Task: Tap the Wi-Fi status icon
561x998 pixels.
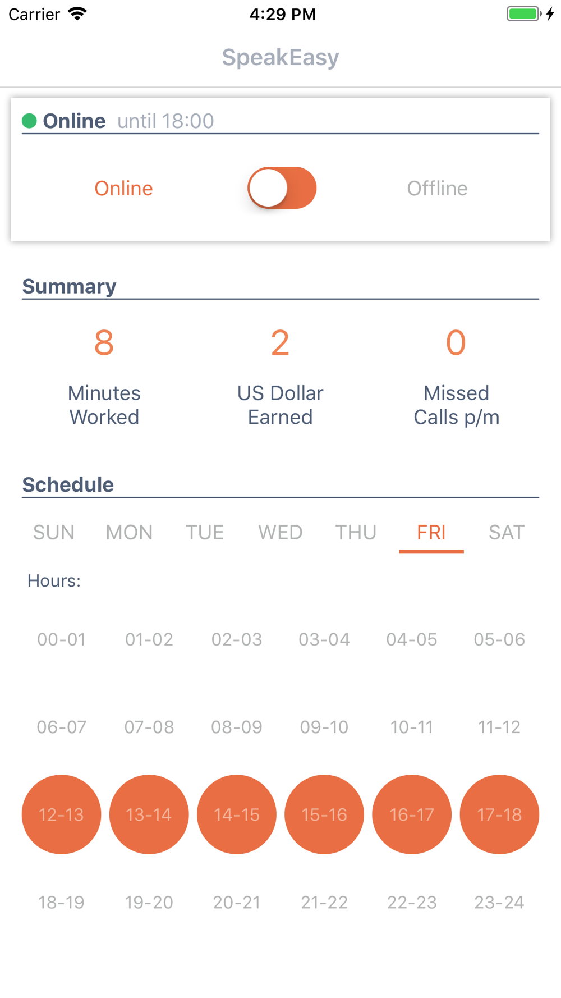Action: click(x=77, y=14)
